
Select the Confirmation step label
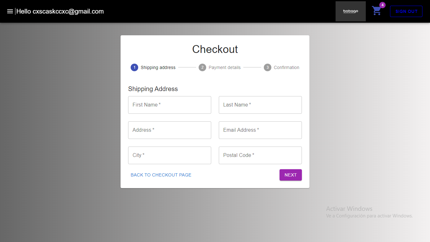(x=286, y=67)
